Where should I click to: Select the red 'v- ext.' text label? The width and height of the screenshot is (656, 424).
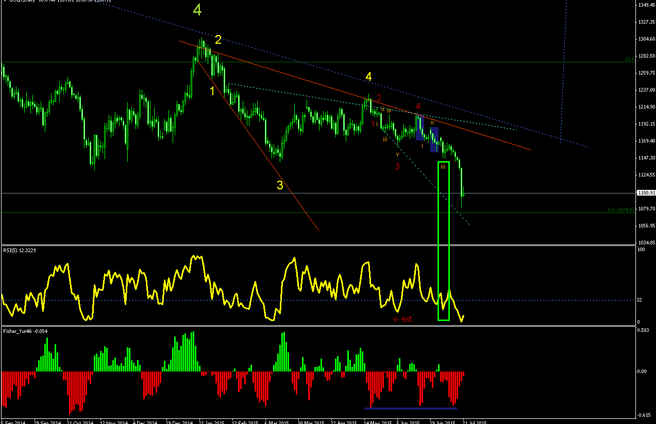[402, 319]
